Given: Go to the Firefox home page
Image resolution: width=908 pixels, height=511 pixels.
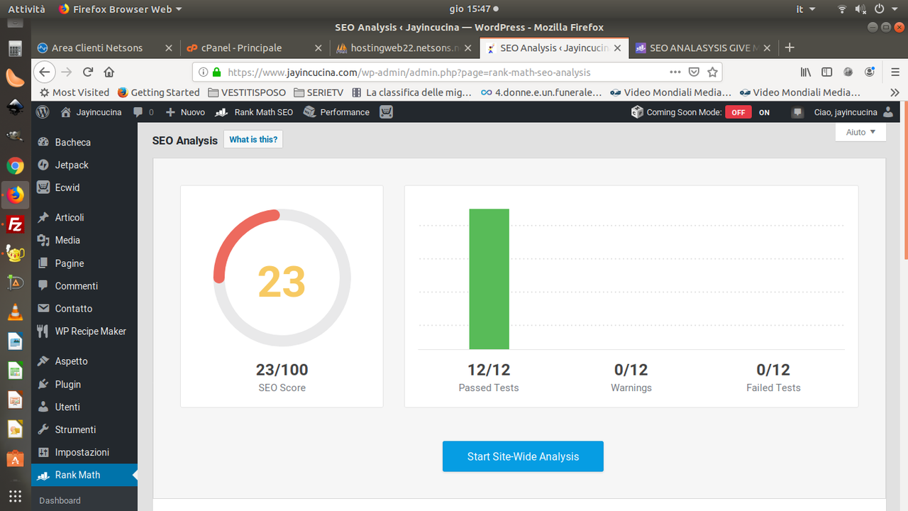Looking at the screenshot, I should pos(109,72).
